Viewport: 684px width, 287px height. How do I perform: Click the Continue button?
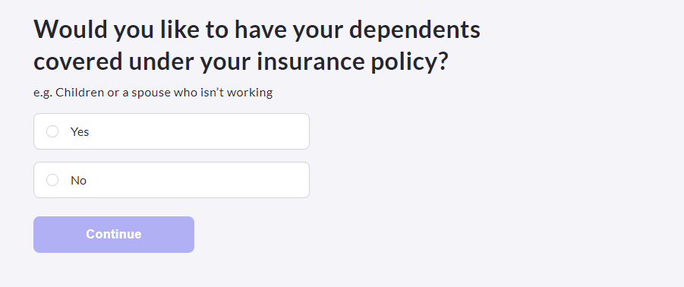[114, 235]
